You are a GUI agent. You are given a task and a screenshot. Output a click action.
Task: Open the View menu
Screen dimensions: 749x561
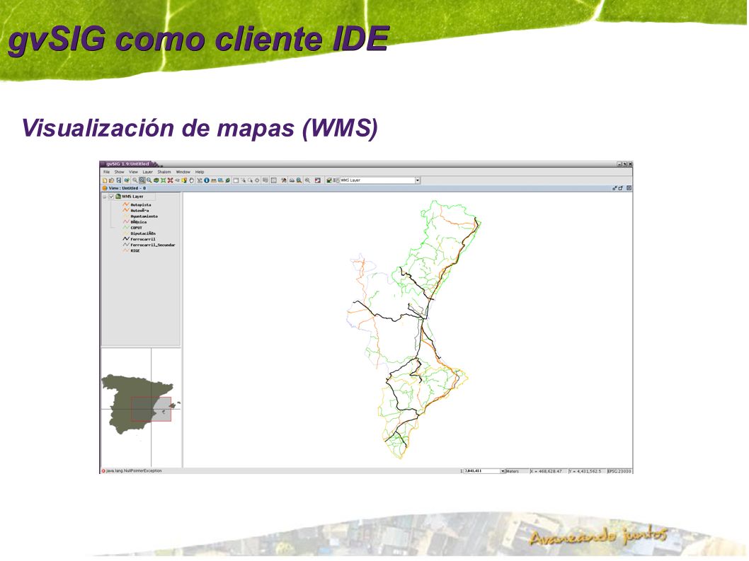[133, 172]
